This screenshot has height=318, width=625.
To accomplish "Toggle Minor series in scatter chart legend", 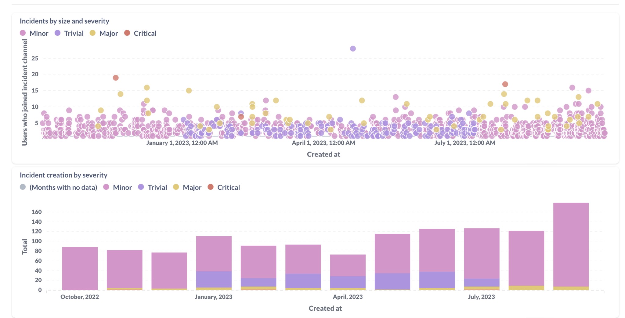I will [39, 33].
